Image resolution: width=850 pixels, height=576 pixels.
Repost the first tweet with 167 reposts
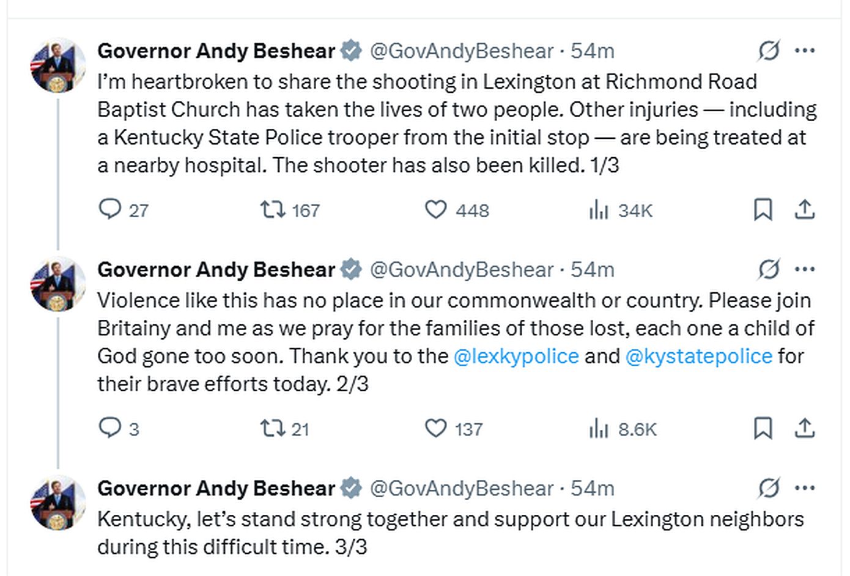pos(273,210)
